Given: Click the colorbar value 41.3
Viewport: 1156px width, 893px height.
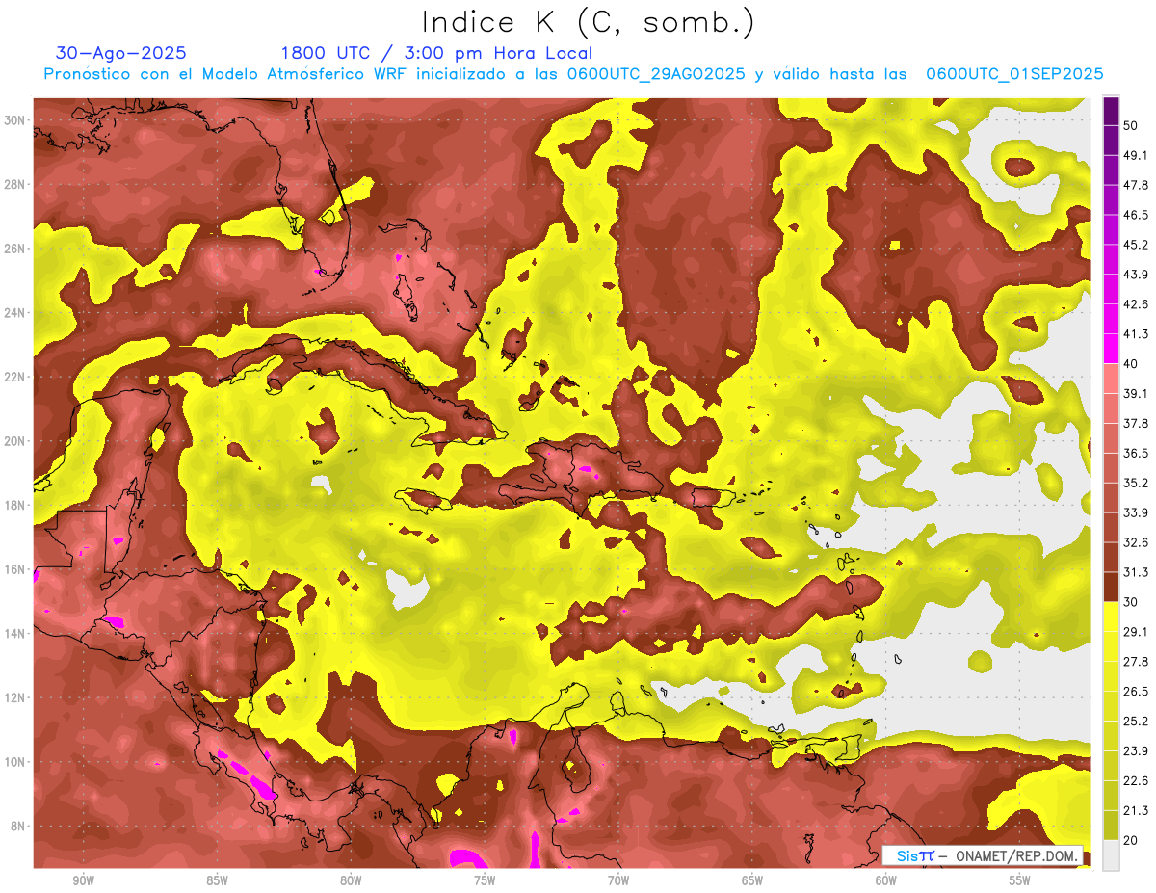Looking at the screenshot, I should pos(1136,334).
